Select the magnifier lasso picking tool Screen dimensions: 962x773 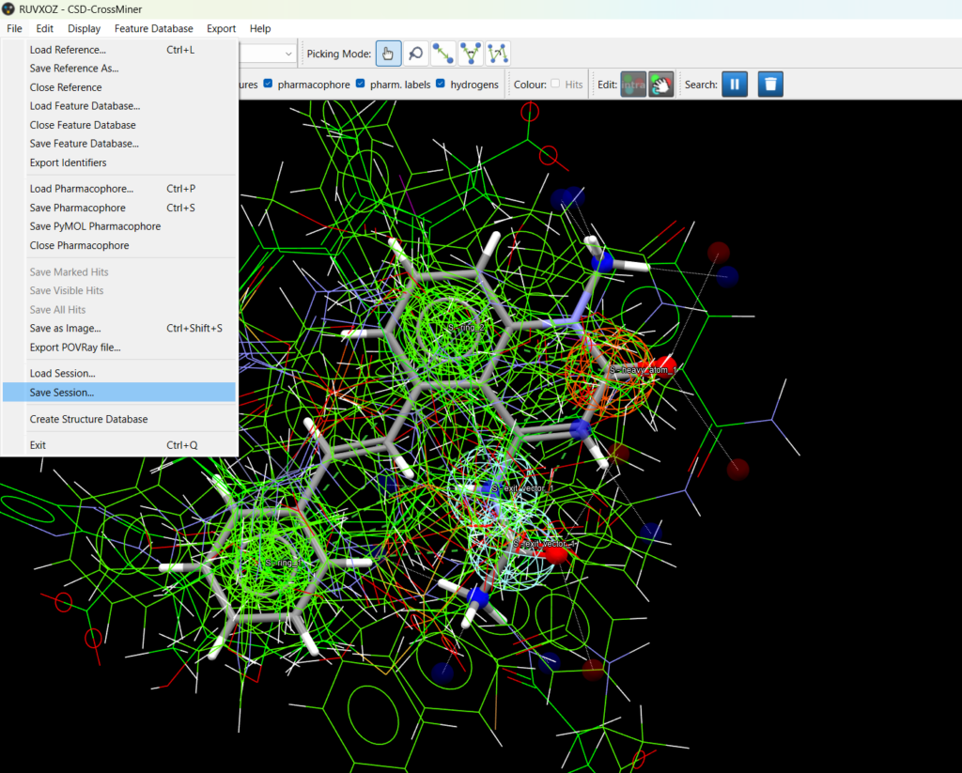[415, 54]
